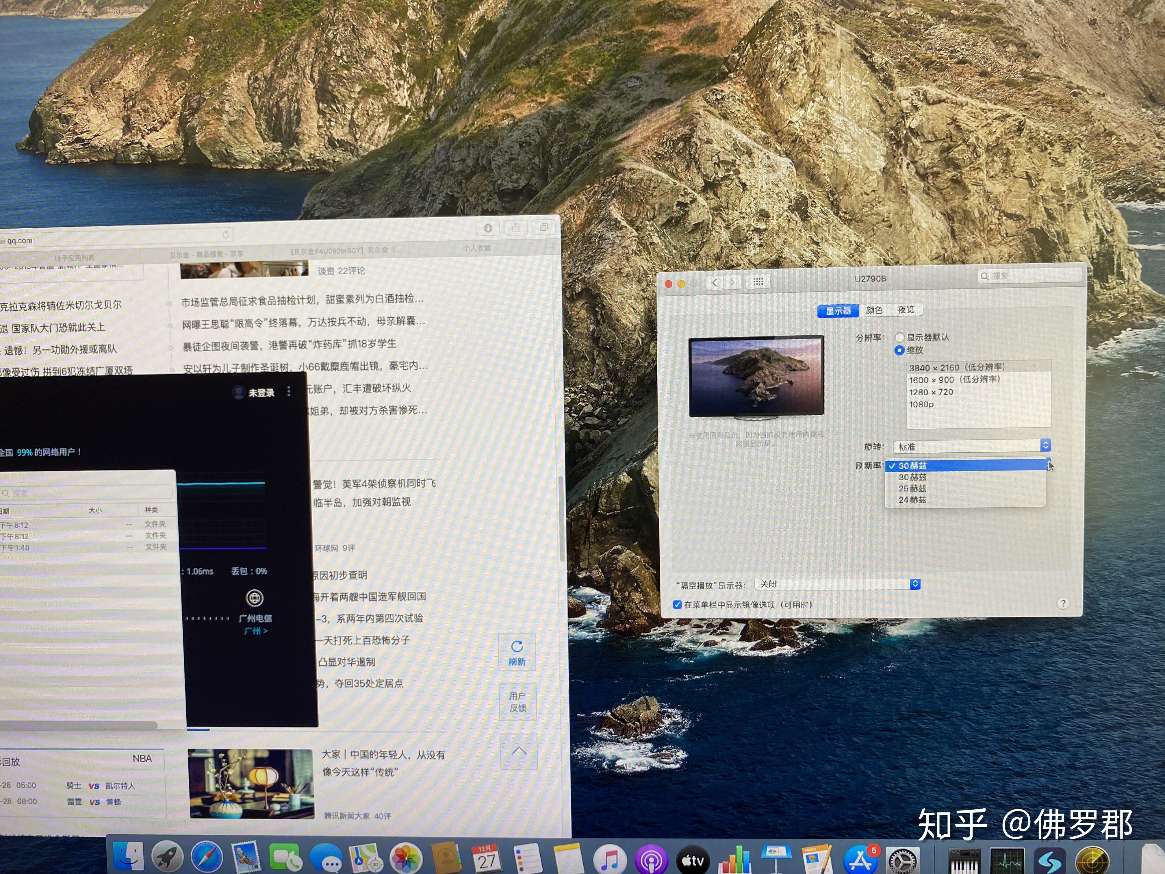Click Safari address bar qq.com
Image resolution: width=1165 pixels, height=874 pixels.
pos(116,238)
